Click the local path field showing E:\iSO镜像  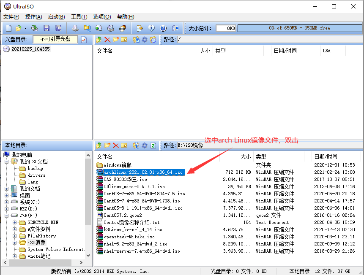point(270,145)
